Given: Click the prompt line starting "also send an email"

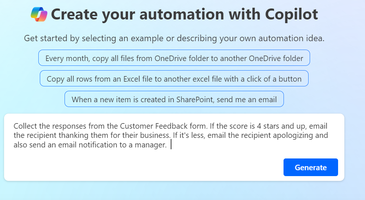Looking at the screenshot, I should (74, 145).
